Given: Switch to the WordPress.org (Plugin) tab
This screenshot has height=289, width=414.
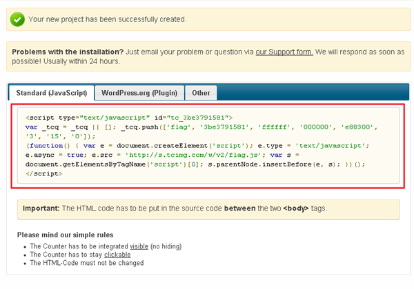Looking at the screenshot, I should click(x=139, y=93).
